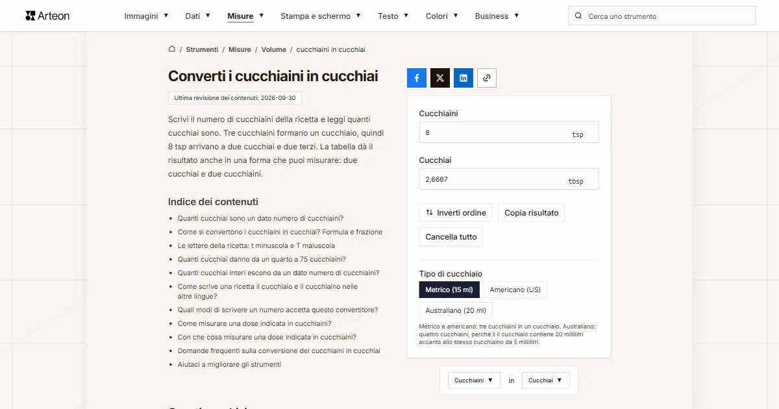Open 'Con che cosa misurare una dose' link
This screenshot has width=779, height=409.
[267, 337]
